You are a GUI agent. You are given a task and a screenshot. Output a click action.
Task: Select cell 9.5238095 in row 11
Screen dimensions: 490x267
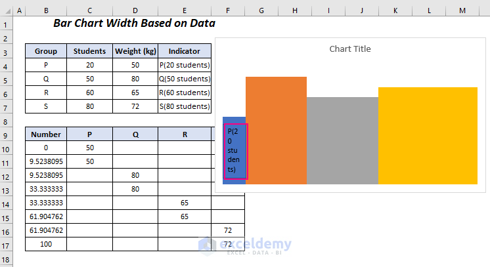pos(46,161)
